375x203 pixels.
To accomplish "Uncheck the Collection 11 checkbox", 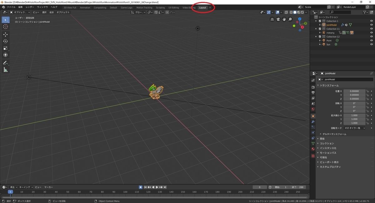I will coord(320,29).
